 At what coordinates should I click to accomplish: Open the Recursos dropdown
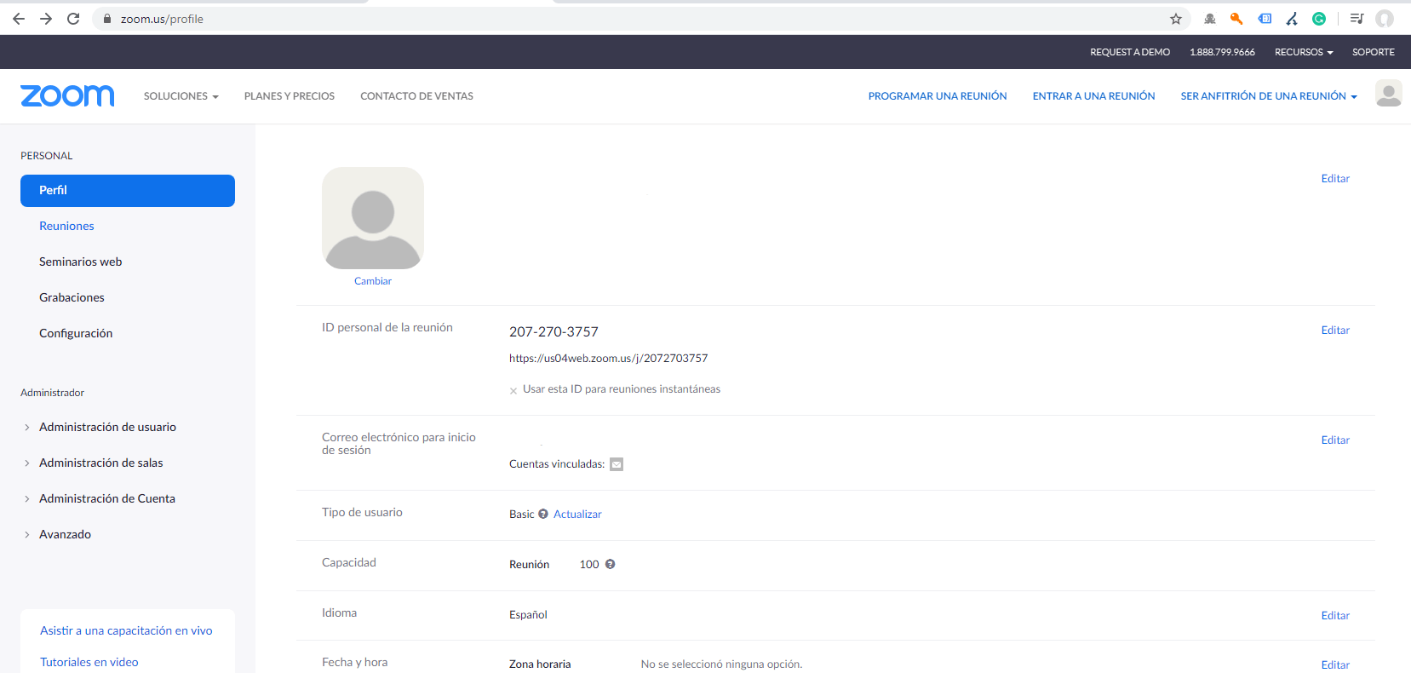coord(1304,52)
